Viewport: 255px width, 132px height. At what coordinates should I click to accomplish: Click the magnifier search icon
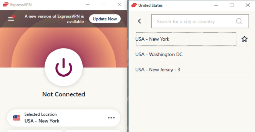[239, 21]
